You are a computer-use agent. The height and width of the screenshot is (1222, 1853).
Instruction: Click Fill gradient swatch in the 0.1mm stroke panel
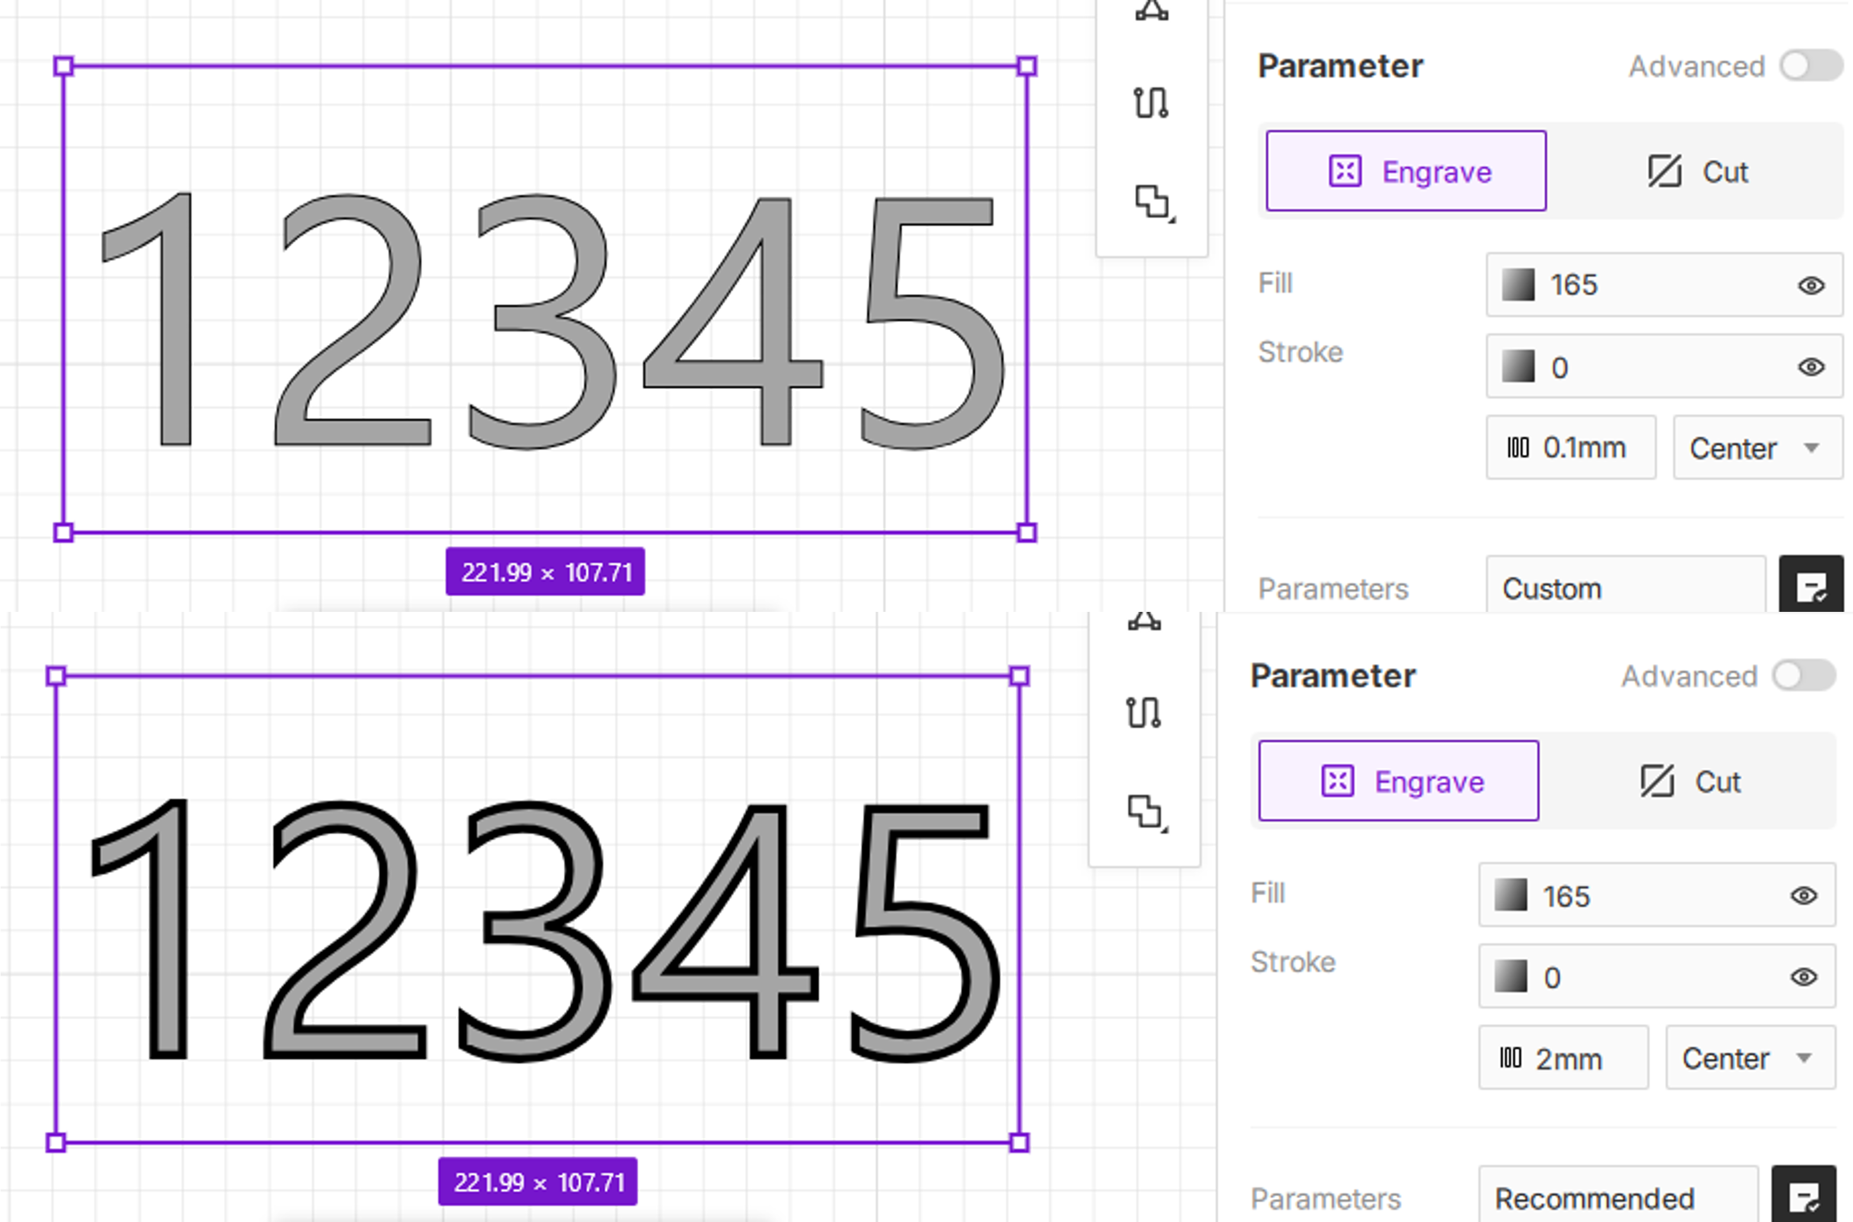pos(1518,285)
